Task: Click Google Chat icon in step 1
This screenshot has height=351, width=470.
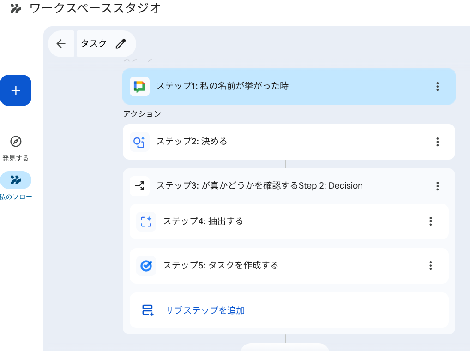Action: (x=139, y=86)
